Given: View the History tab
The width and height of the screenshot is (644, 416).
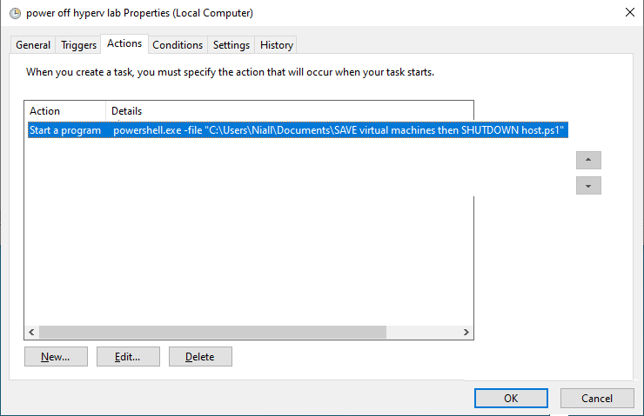Looking at the screenshot, I should click(x=277, y=44).
